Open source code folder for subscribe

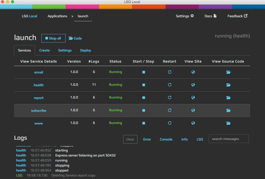tap(228, 110)
